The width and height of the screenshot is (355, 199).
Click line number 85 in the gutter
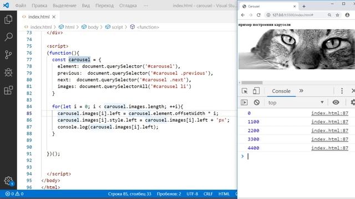coord(29,113)
